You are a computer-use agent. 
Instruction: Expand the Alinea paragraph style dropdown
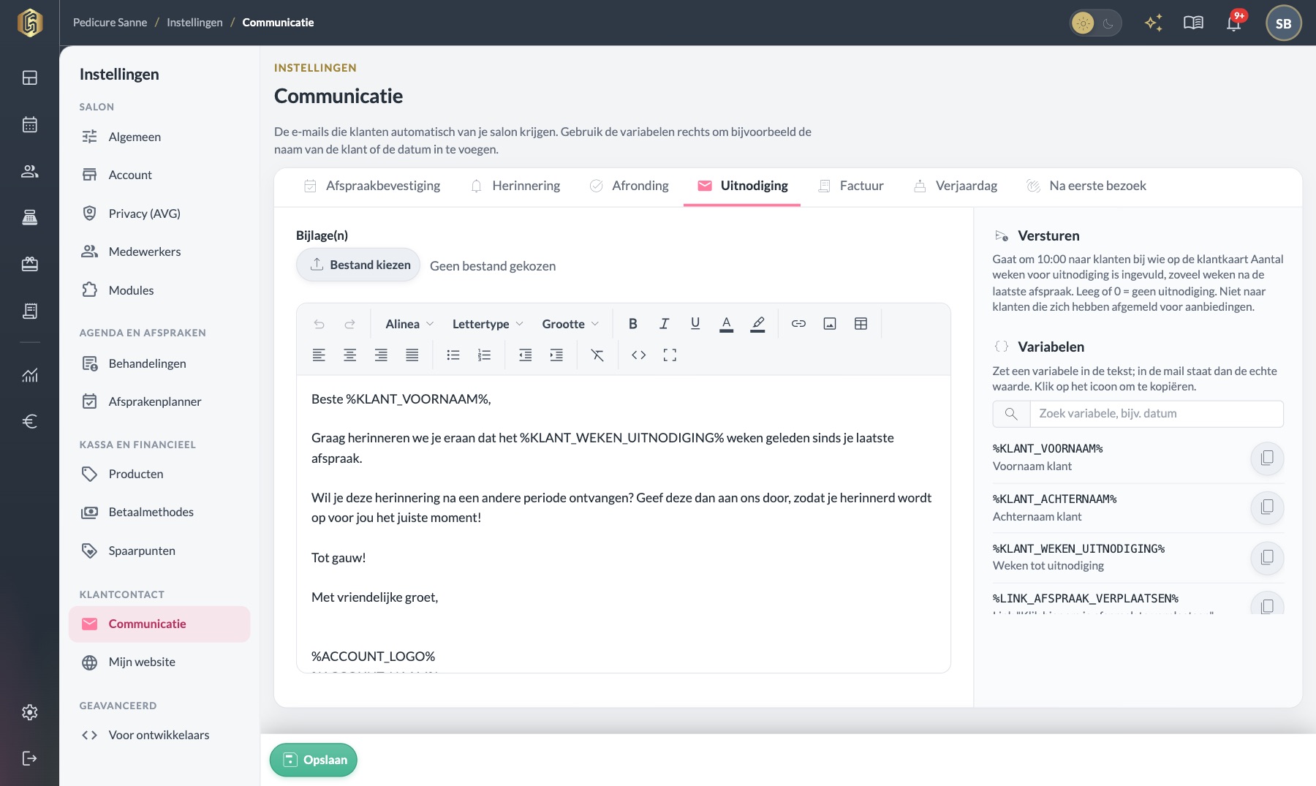point(409,324)
